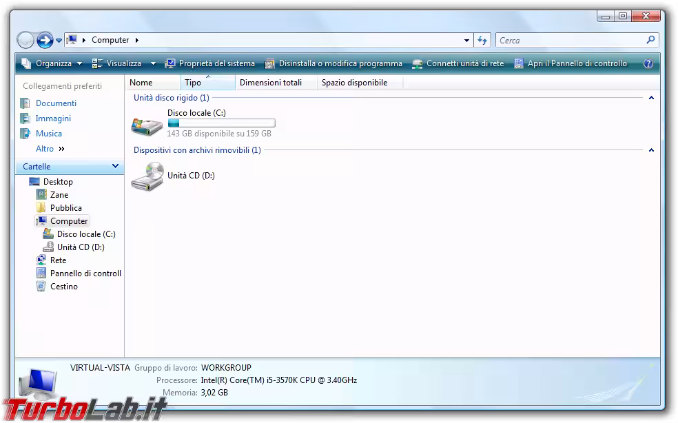Click the Visualizza views button

pos(116,63)
